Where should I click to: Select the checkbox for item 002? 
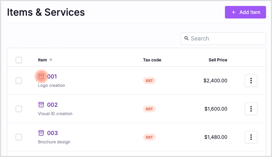(x=19, y=109)
